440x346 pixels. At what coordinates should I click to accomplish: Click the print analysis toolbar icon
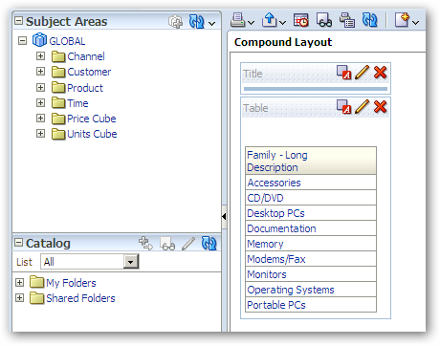coord(237,20)
